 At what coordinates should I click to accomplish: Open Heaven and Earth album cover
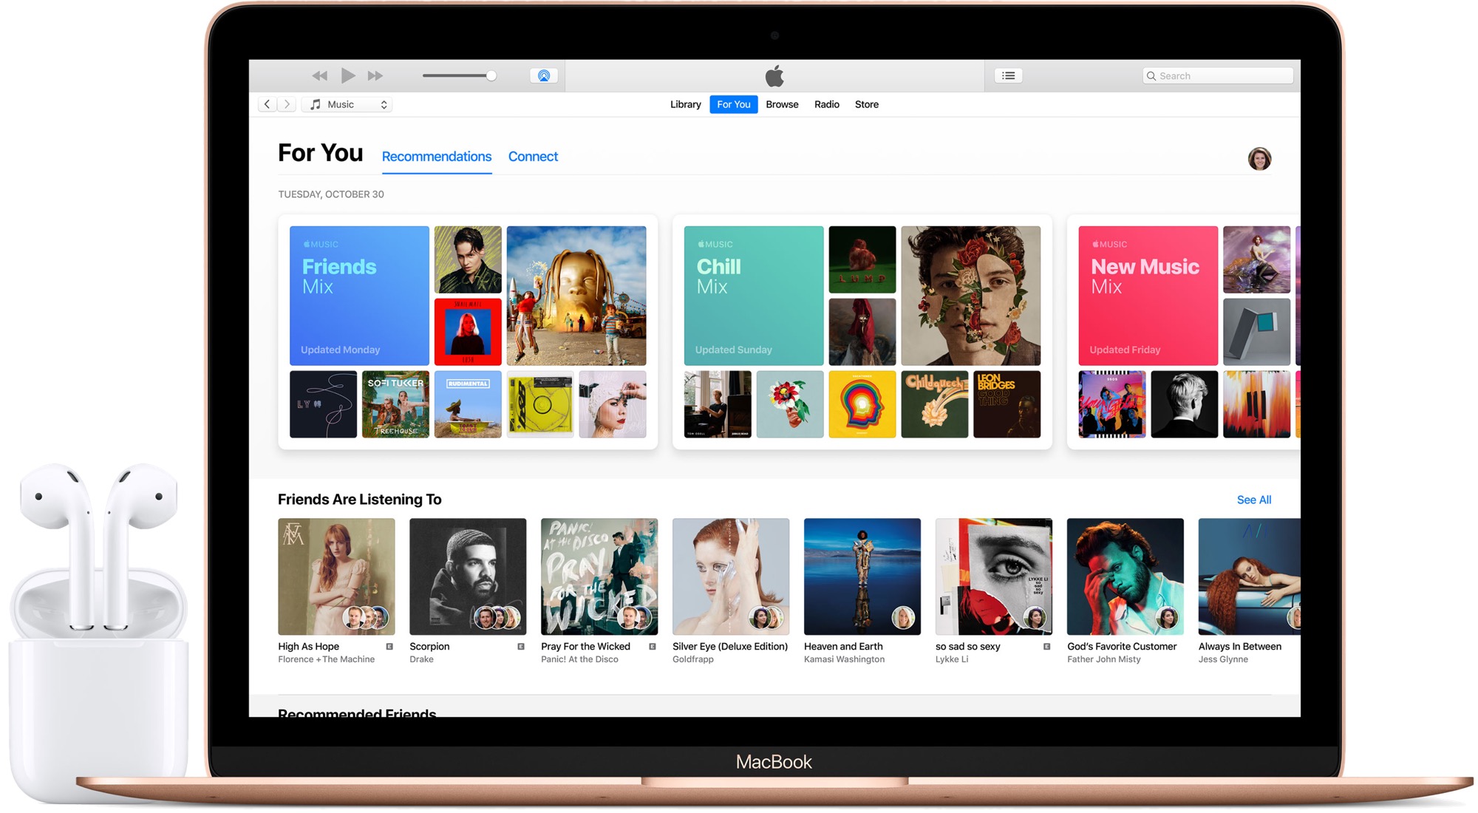click(x=862, y=576)
